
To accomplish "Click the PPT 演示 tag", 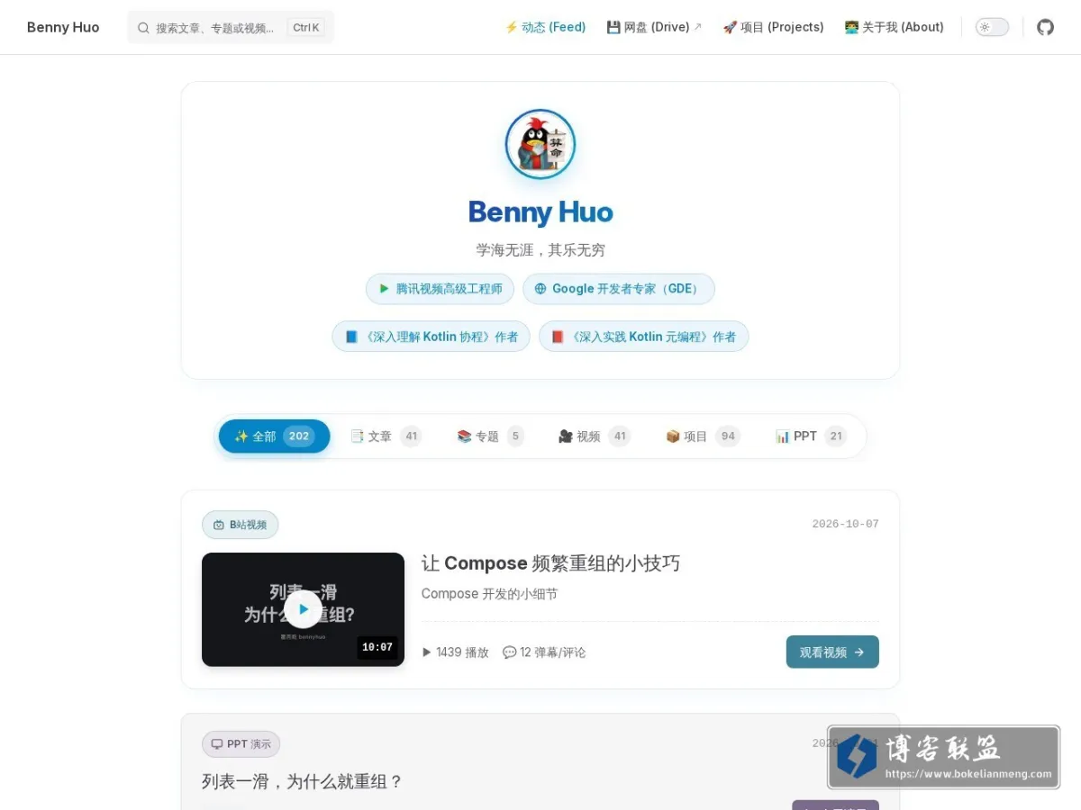I will pyautogui.click(x=241, y=744).
